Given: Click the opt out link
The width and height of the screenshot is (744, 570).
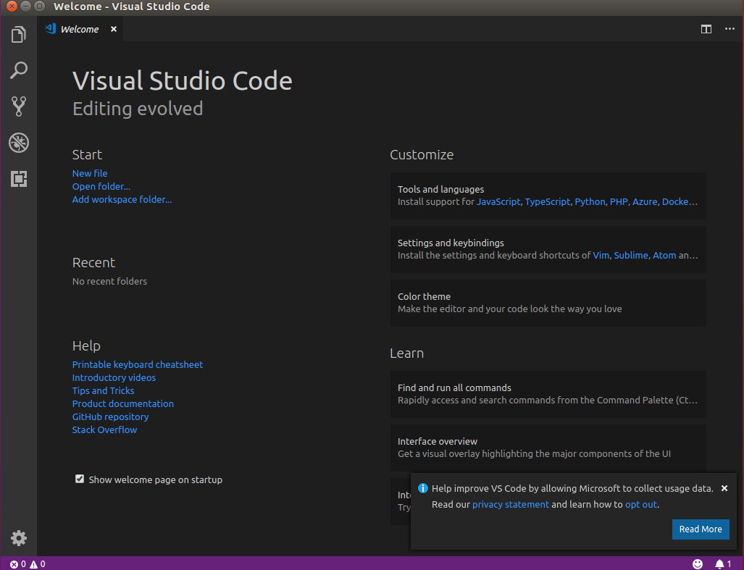Looking at the screenshot, I should click(x=641, y=504).
